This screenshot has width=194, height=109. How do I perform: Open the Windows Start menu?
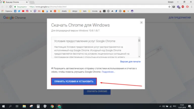3,106
